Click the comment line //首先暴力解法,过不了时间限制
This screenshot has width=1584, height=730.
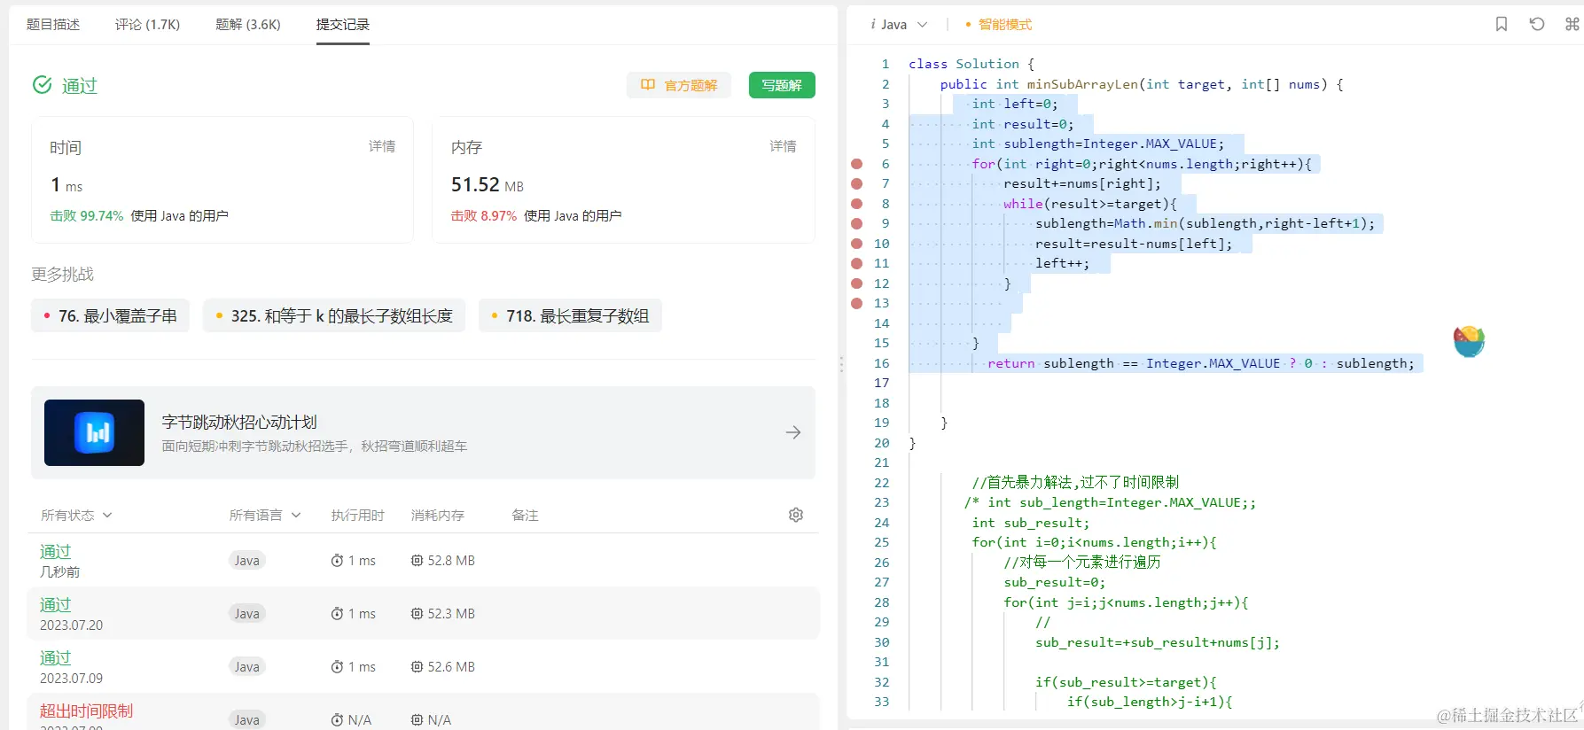tap(1075, 483)
